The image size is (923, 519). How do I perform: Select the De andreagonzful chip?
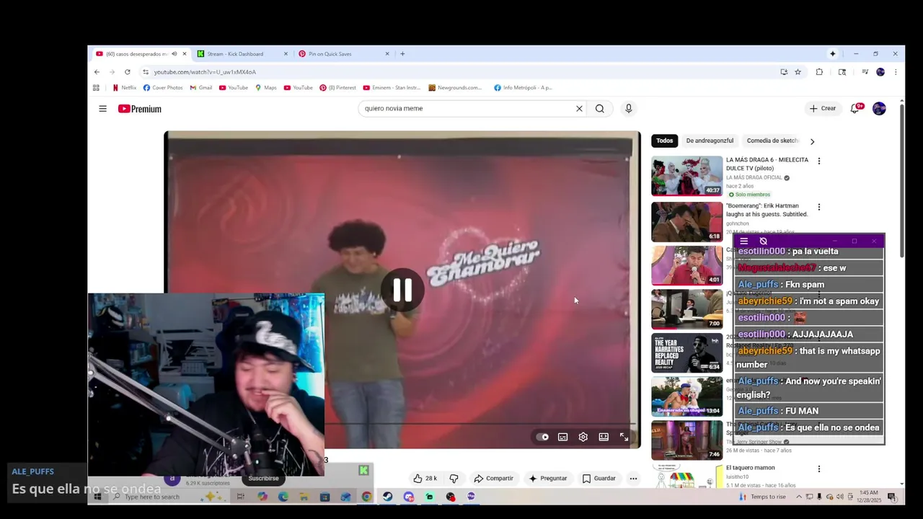coord(710,141)
